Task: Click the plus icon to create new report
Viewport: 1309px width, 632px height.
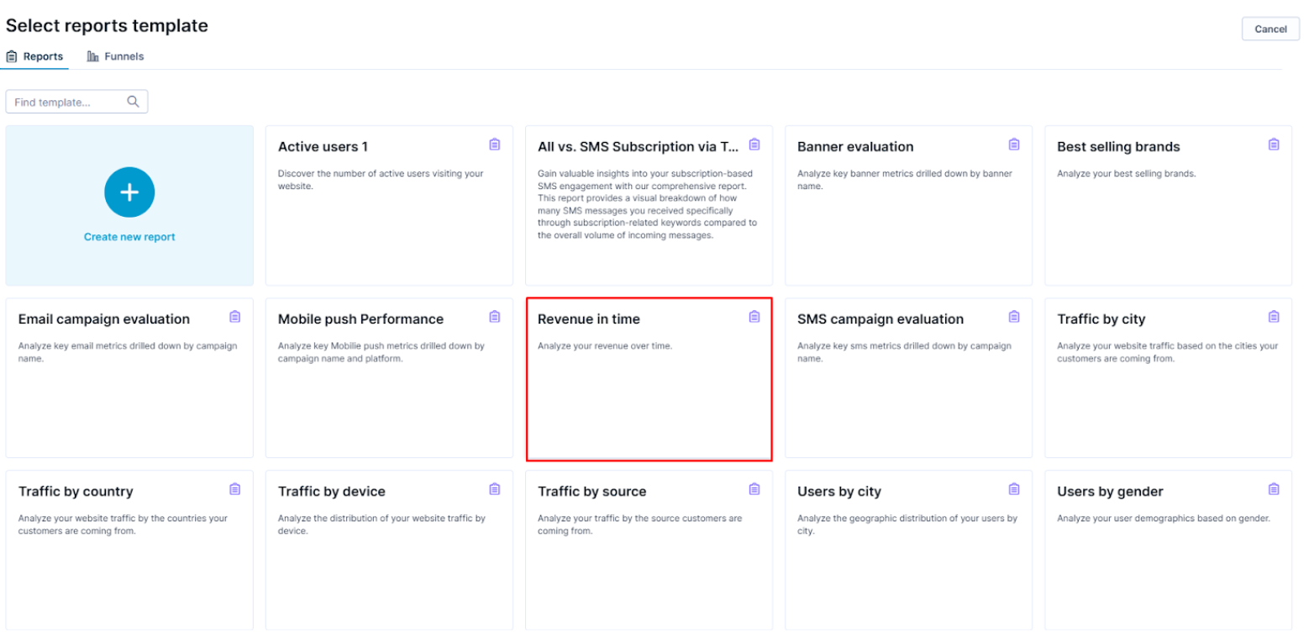Action: pos(129,192)
